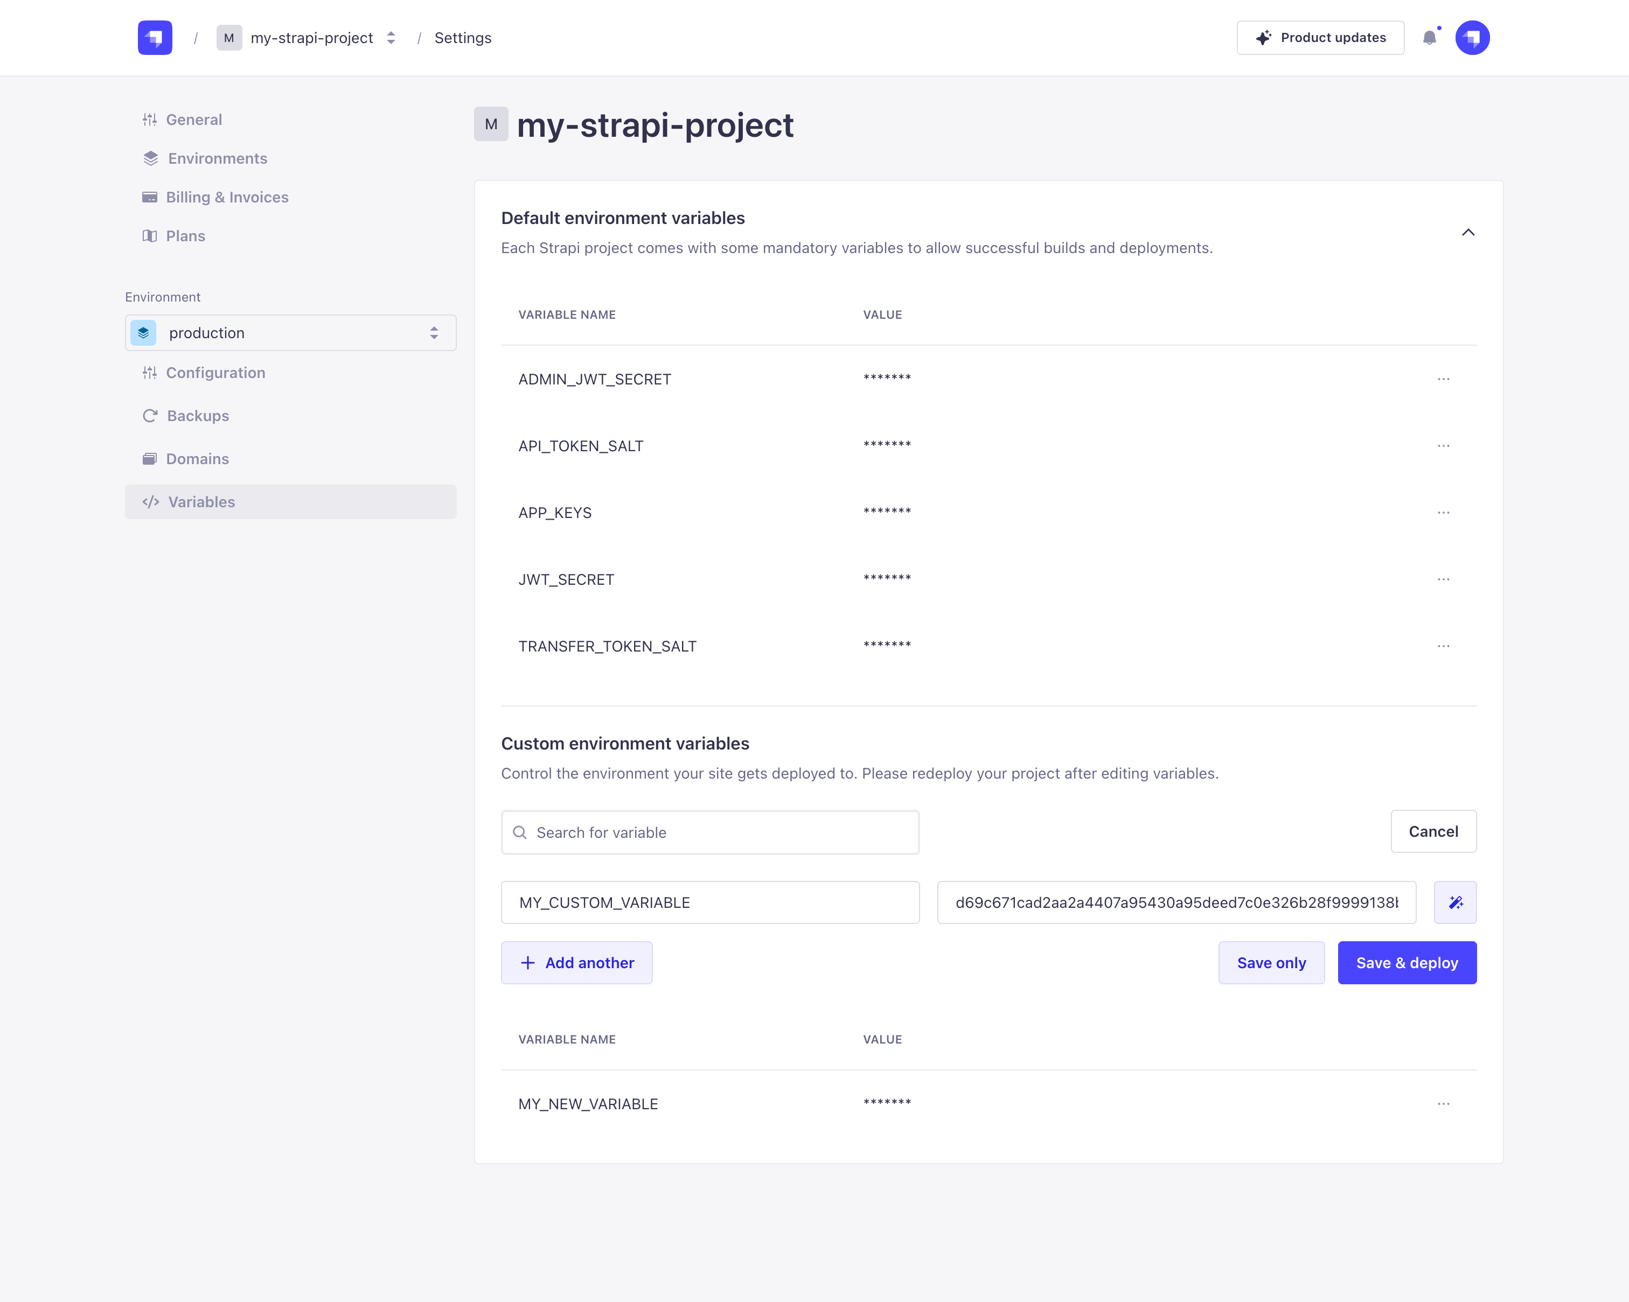The width and height of the screenshot is (1629, 1302).
Task: Click the Variables code icon
Action: (150, 501)
